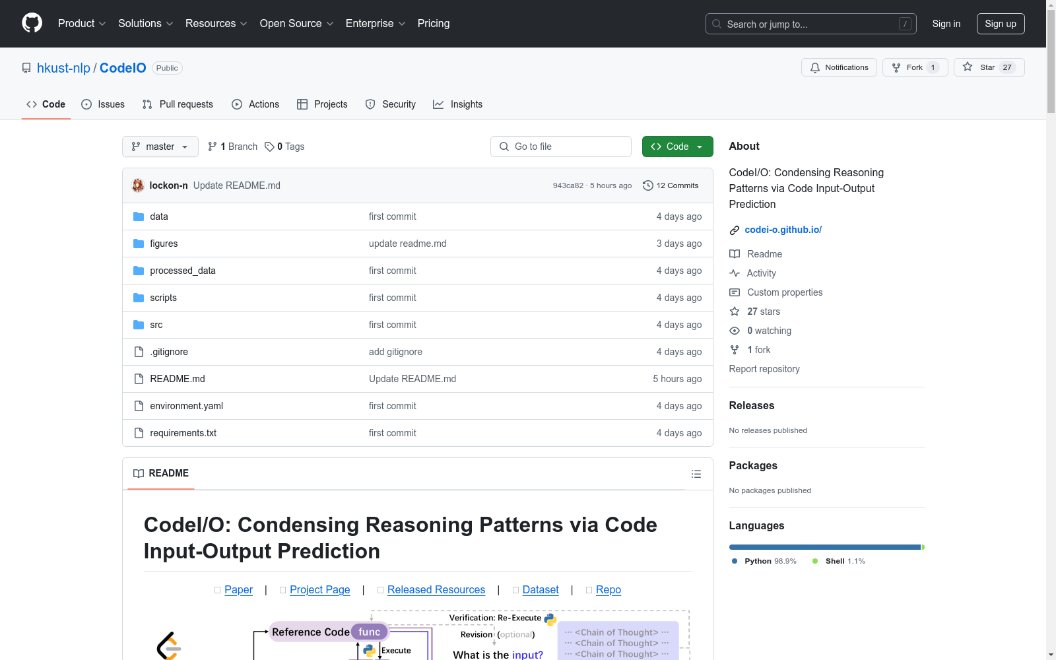
Task: Click the requirements.txt file icon
Action: [x=139, y=433]
